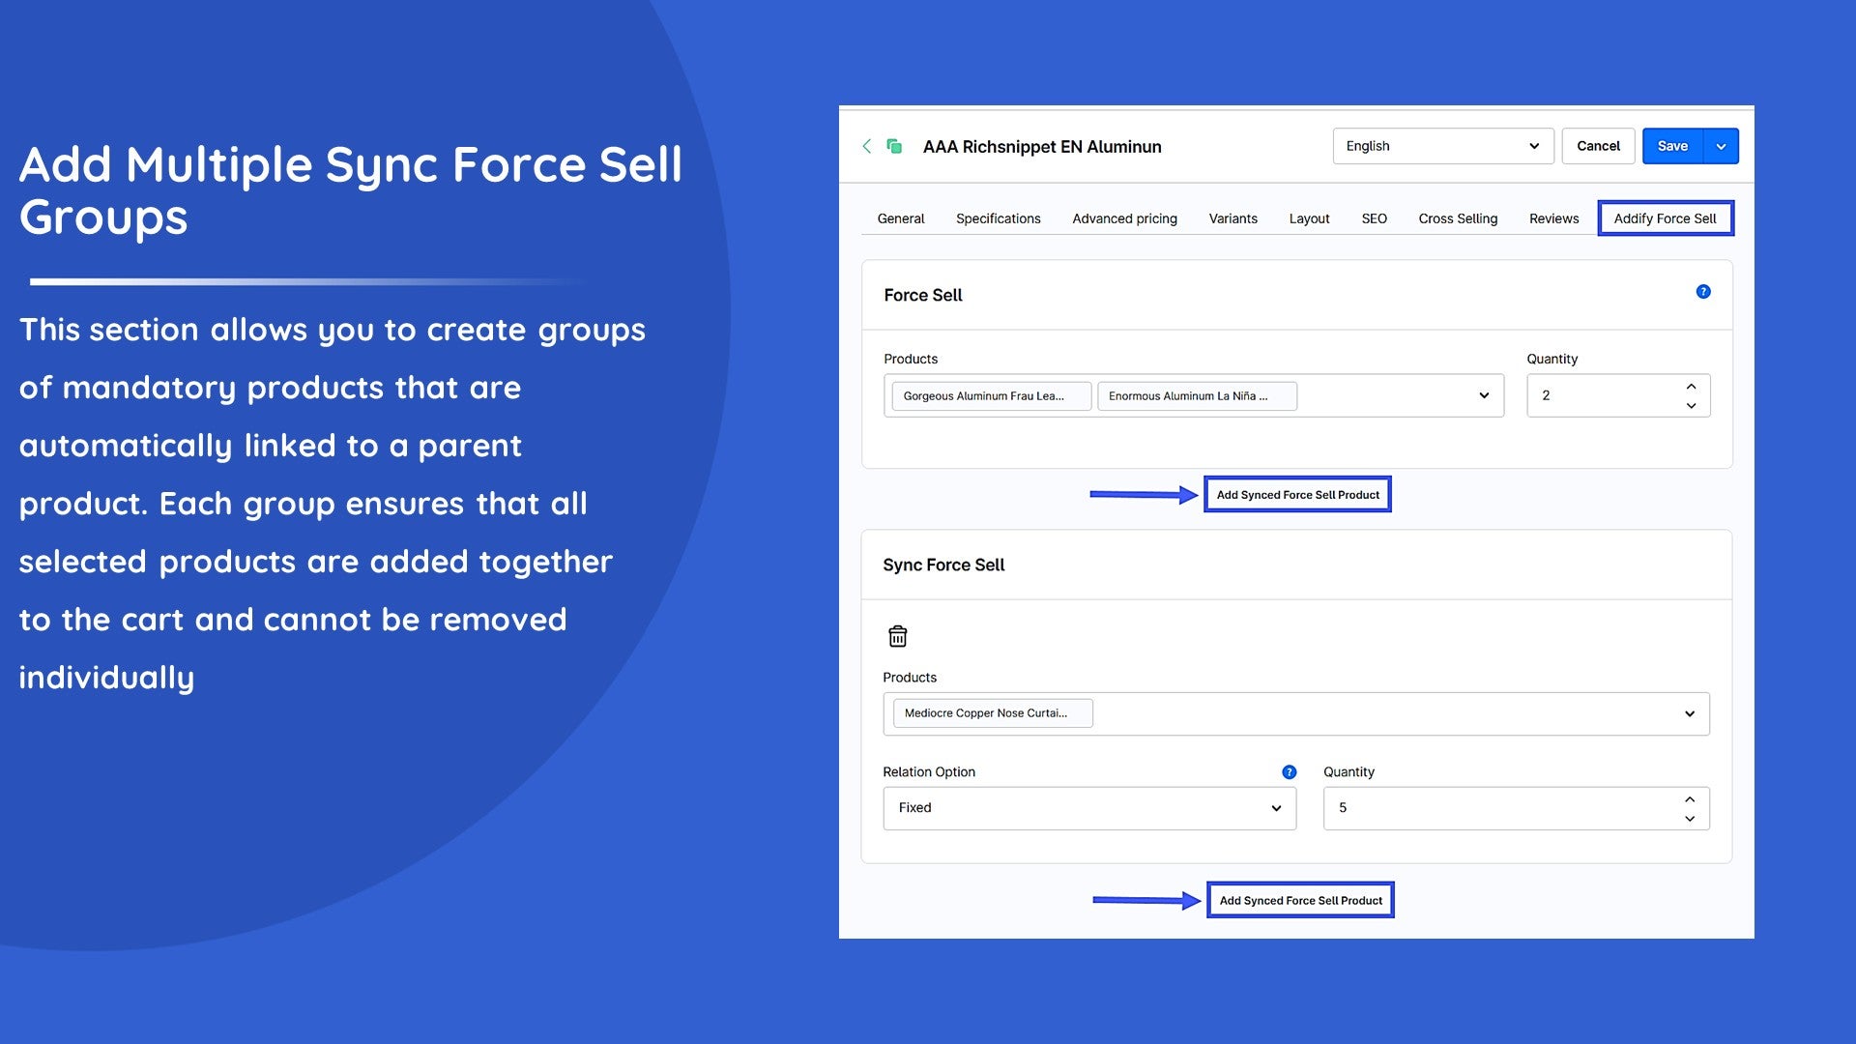Click the duplicate product icon
The width and height of the screenshot is (1856, 1044).
[894, 146]
